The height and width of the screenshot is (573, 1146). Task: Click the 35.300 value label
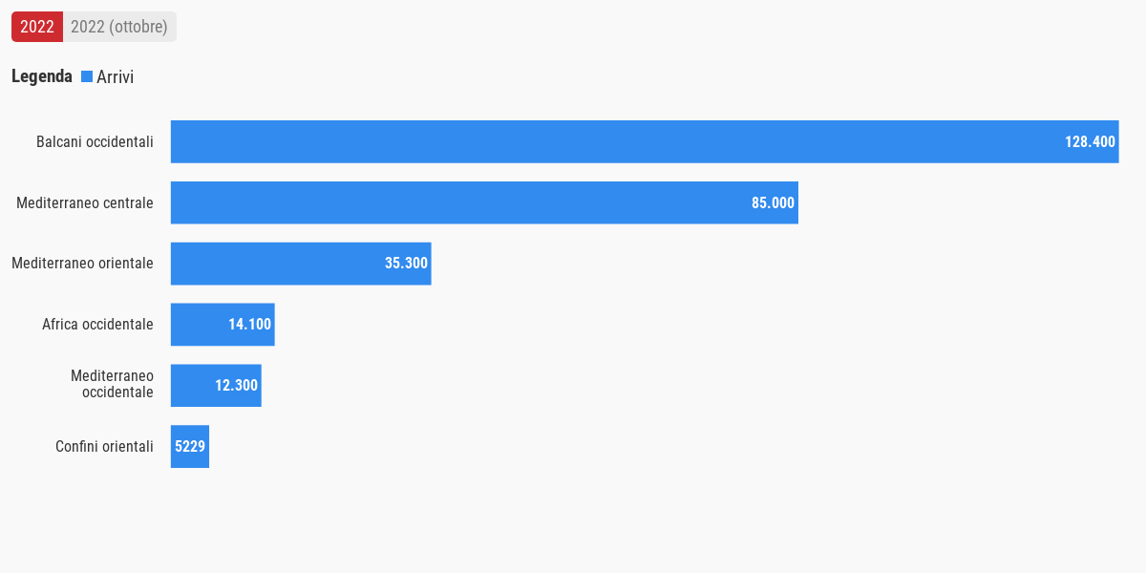pyautogui.click(x=406, y=264)
